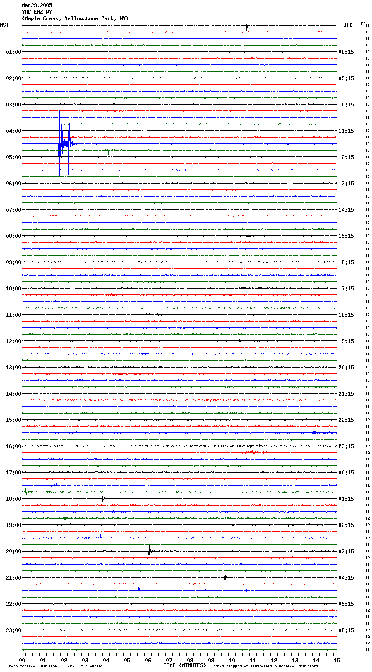Click the MST time zone header
372x672 pixels.
click(x=4, y=25)
